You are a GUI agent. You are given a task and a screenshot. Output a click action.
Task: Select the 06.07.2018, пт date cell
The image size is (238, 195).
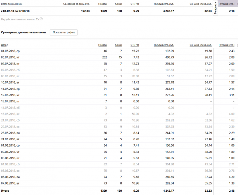pyautogui.click(x=10, y=64)
